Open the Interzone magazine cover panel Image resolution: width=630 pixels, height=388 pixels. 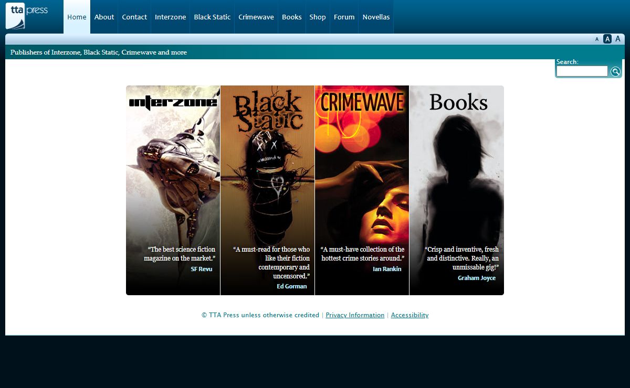[173, 190]
